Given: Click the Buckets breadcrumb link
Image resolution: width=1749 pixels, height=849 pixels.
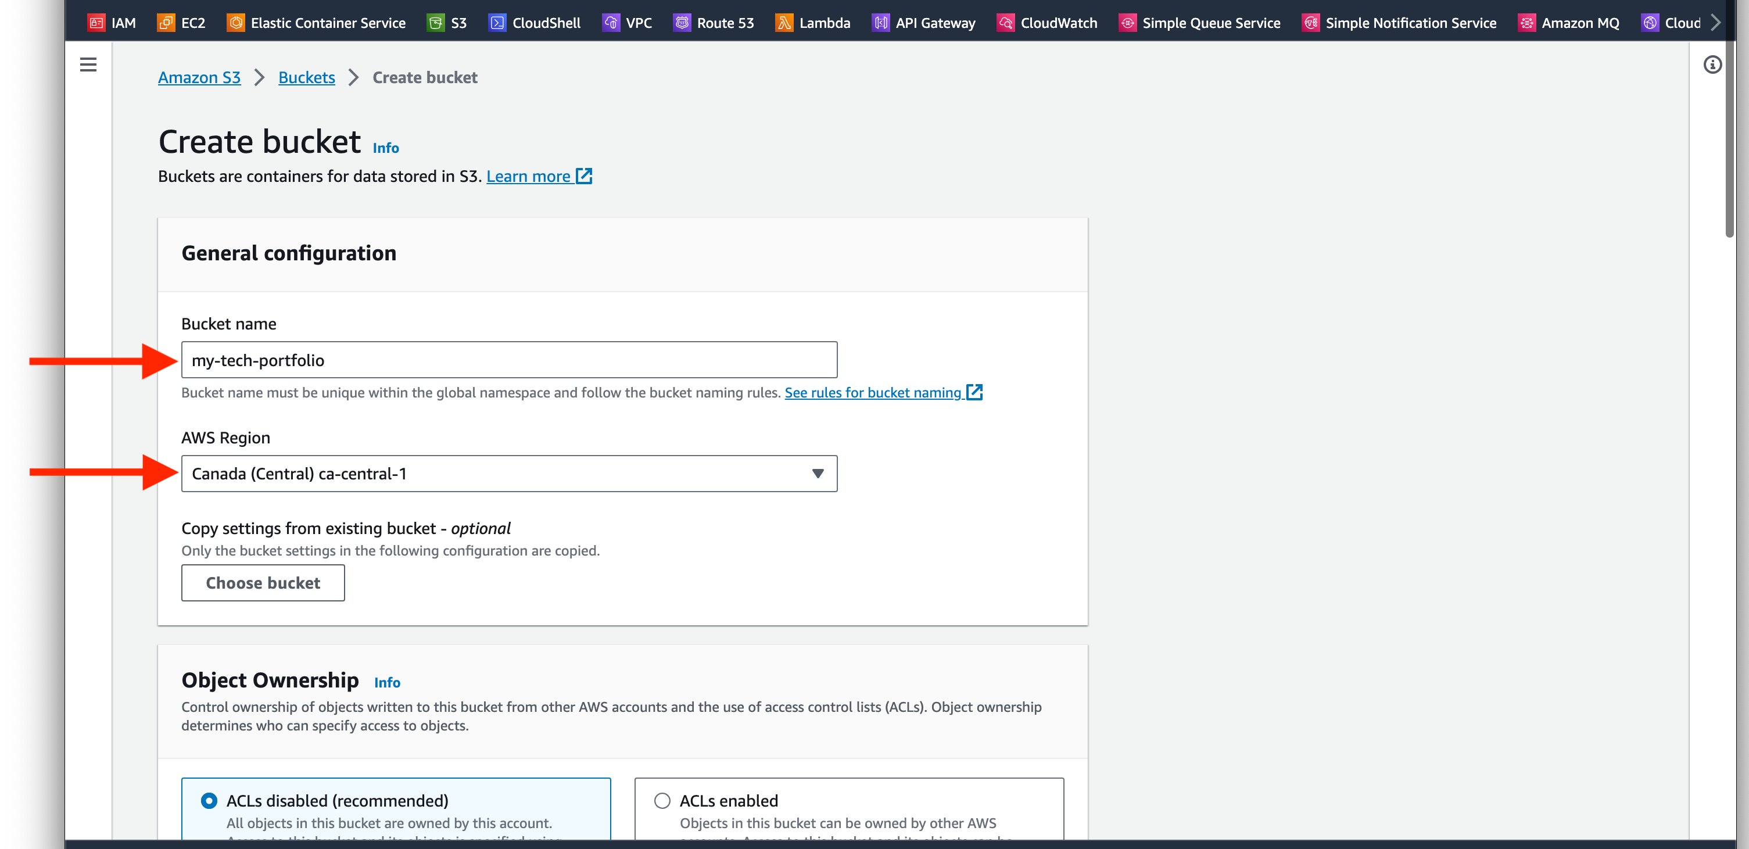Looking at the screenshot, I should pyautogui.click(x=306, y=77).
